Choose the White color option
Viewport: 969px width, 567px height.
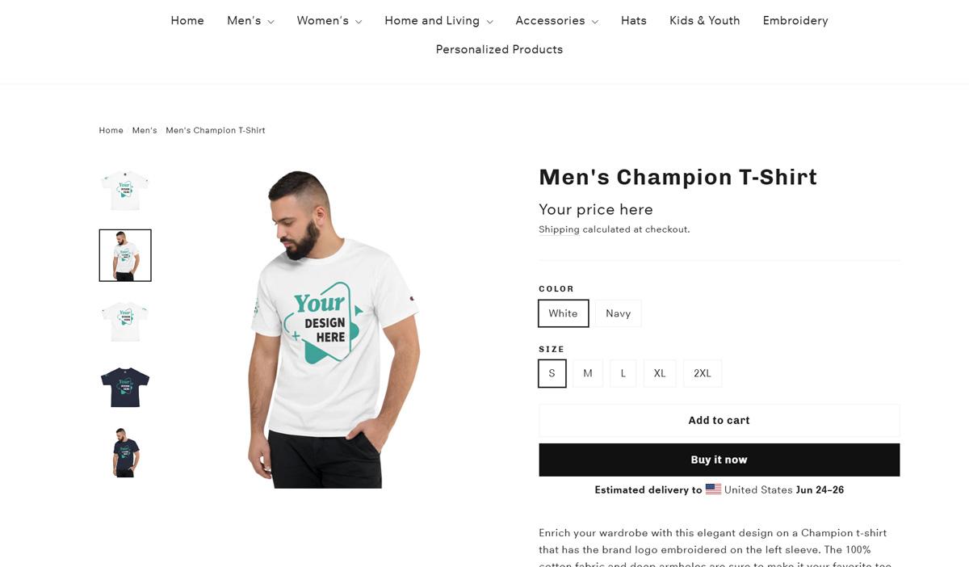[x=563, y=313]
